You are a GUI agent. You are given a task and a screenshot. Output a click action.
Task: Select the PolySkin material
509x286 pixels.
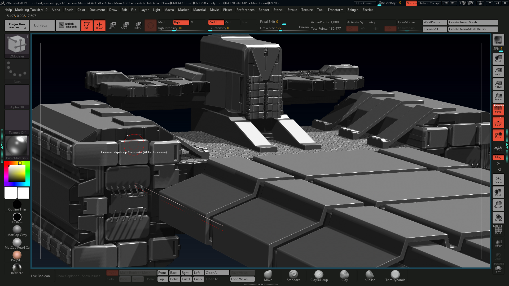(x=17, y=256)
